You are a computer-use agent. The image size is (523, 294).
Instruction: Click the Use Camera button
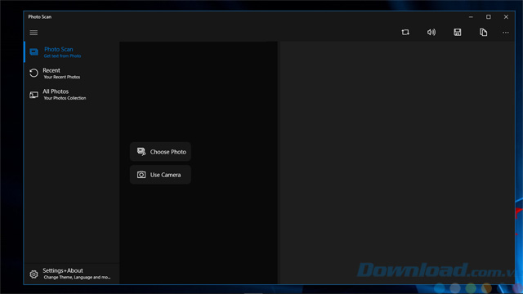160,175
